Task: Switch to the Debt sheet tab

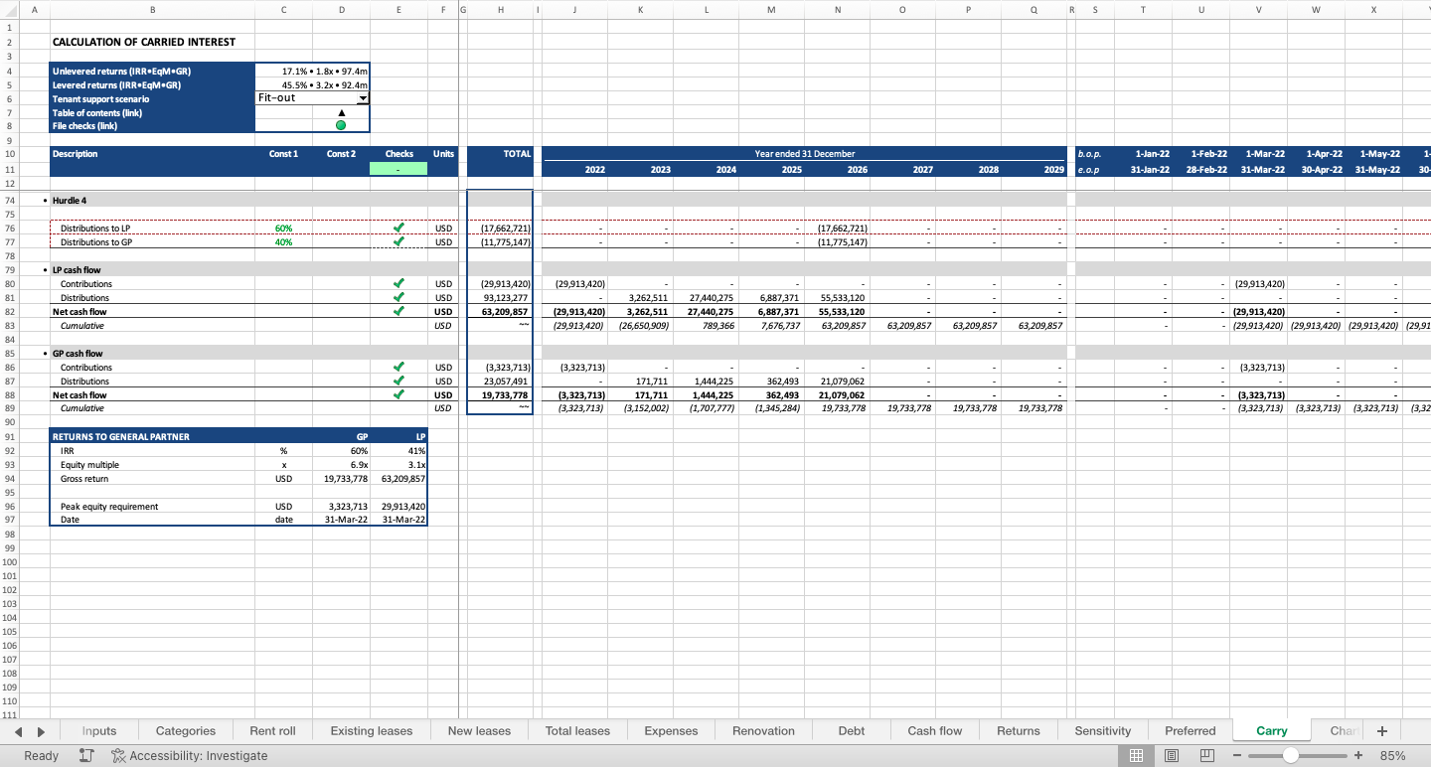Action: pyautogui.click(x=852, y=731)
